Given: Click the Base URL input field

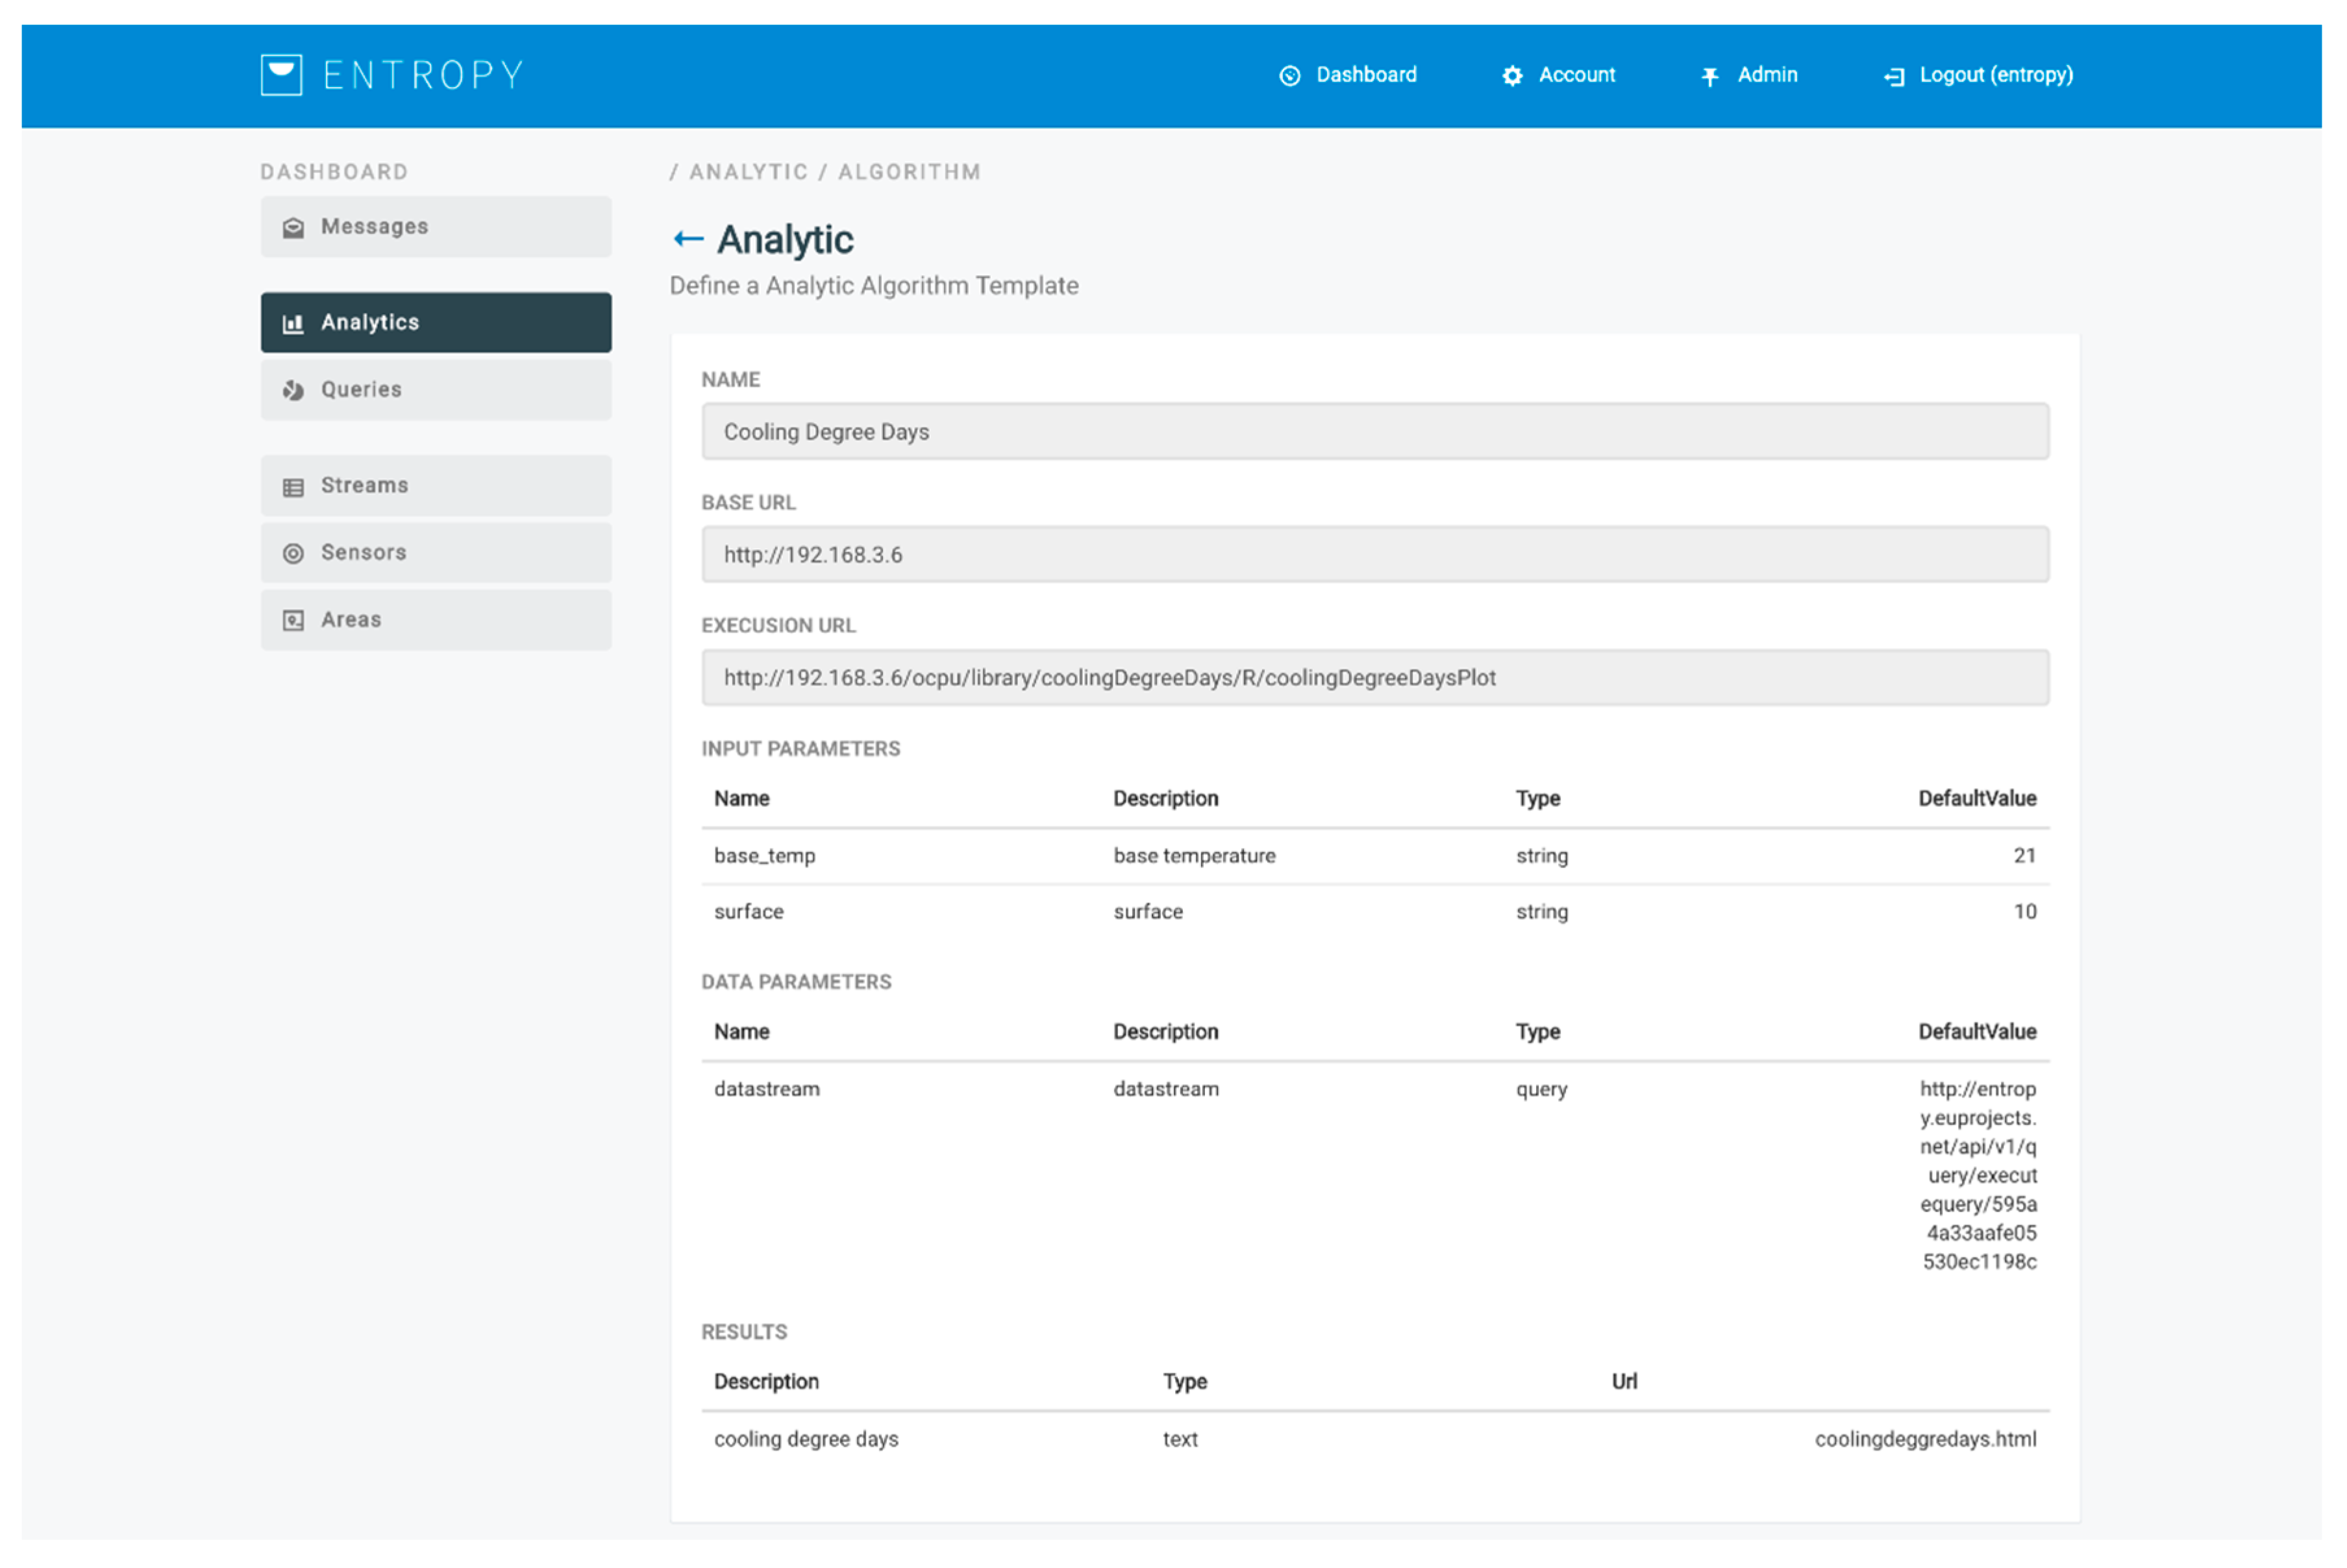Looking at the screenshot, I should [1375, 554].
